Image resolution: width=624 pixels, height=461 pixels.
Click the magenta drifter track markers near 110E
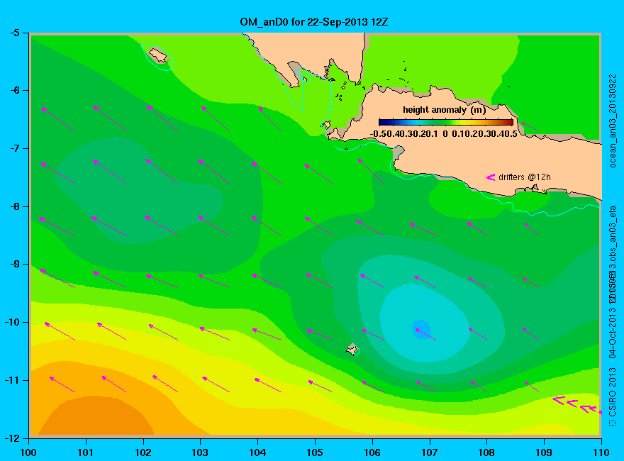577,405
